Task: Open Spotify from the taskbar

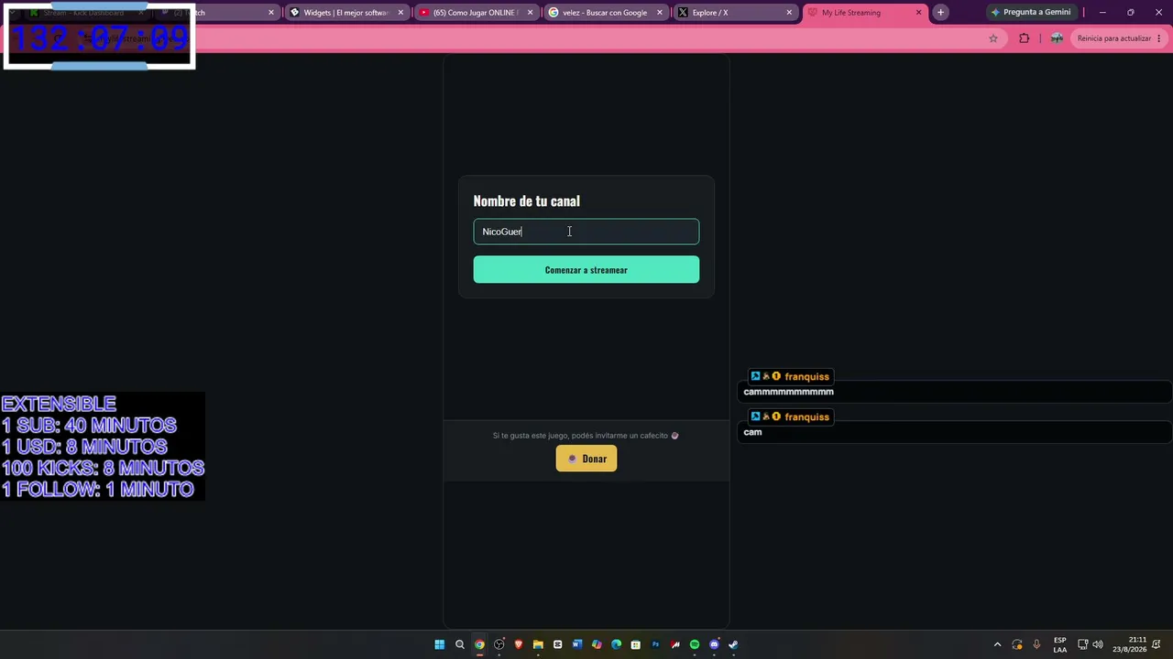Action: click(695, 644)
